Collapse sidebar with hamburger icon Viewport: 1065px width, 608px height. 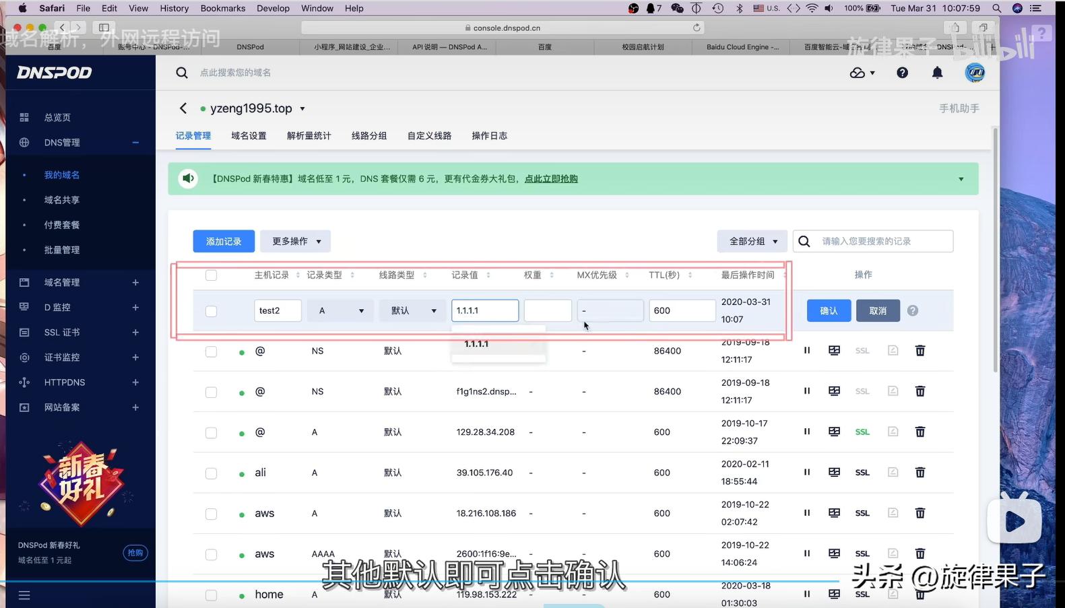(24, 595)
